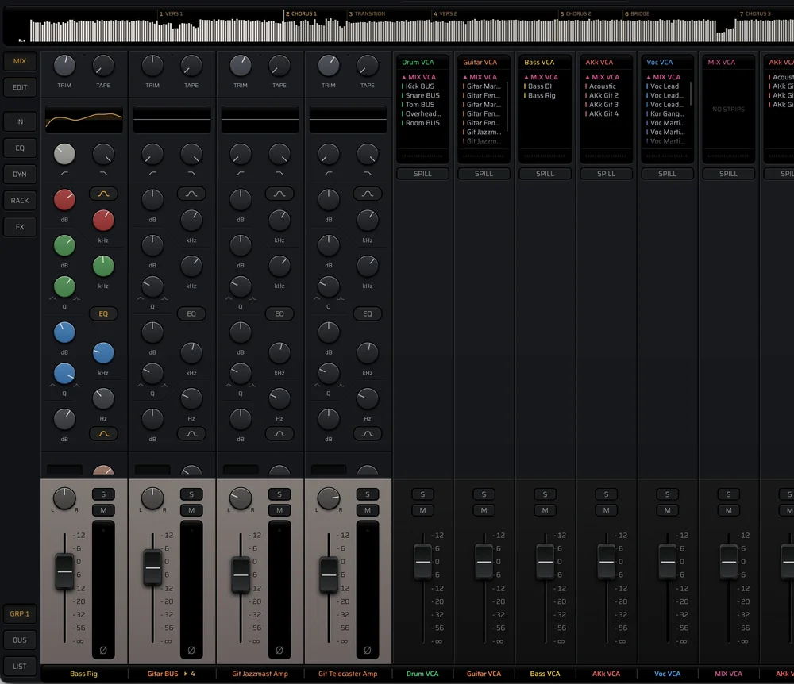Expand Gitar BUS with the arrow next to 4
794x684 pixels.
coord(185,674)
